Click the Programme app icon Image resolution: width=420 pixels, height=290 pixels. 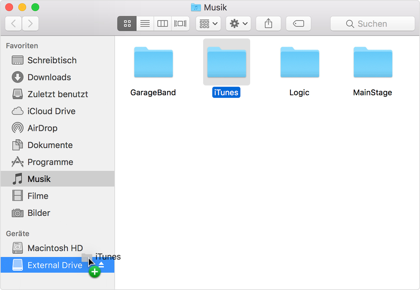coord(17,162)
